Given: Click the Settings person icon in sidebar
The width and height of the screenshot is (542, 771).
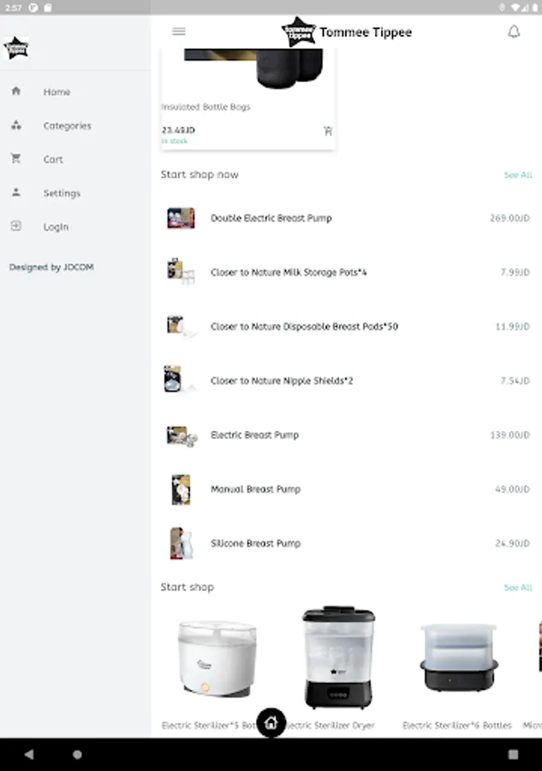Looking at the screenshot, I should (x=16, y=192).
